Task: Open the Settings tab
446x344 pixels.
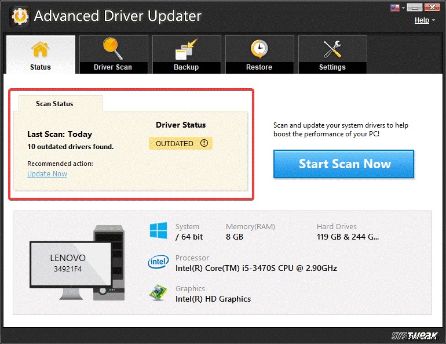Action: 332,55
